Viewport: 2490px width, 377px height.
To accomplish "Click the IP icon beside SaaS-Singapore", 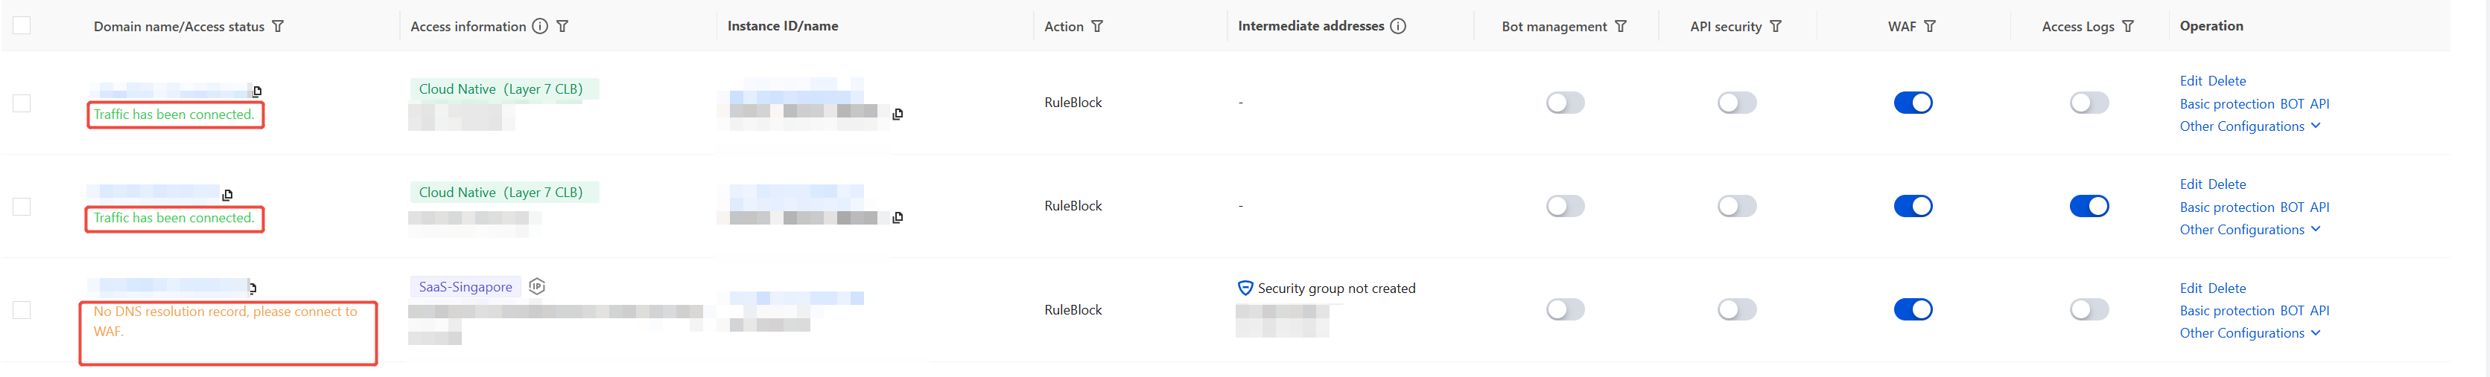I will (x=538, y=286).
